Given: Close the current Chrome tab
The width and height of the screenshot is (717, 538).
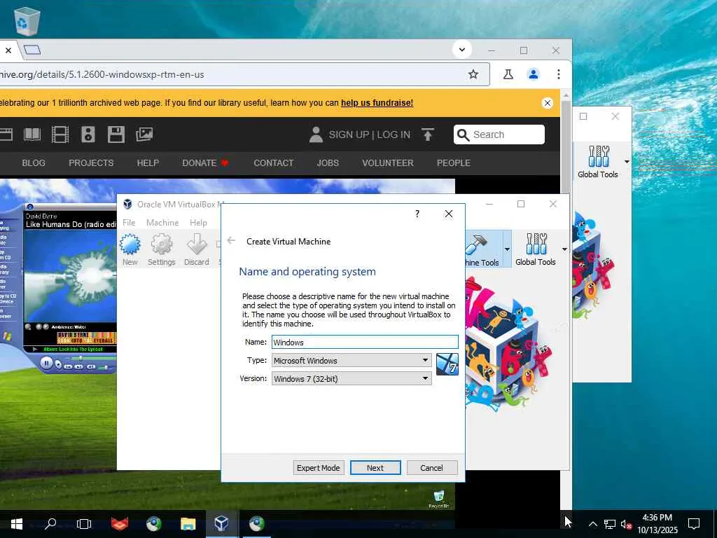Looking at the screenshot, I should (x=8, y=50).
